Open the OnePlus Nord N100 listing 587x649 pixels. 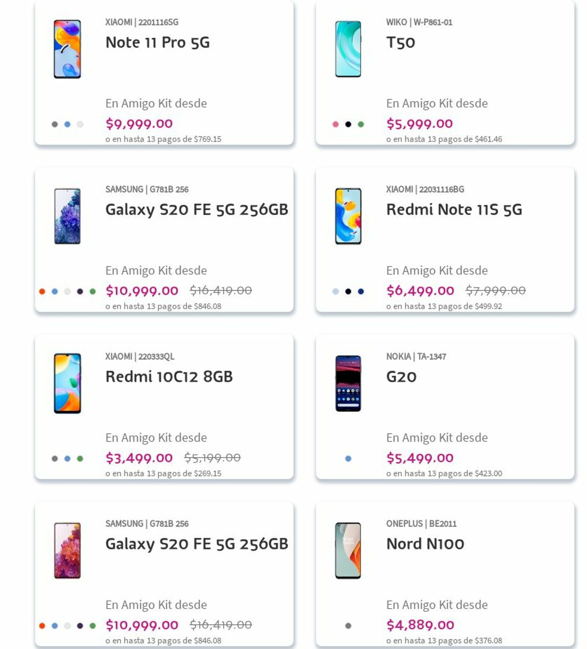(424, 543)
